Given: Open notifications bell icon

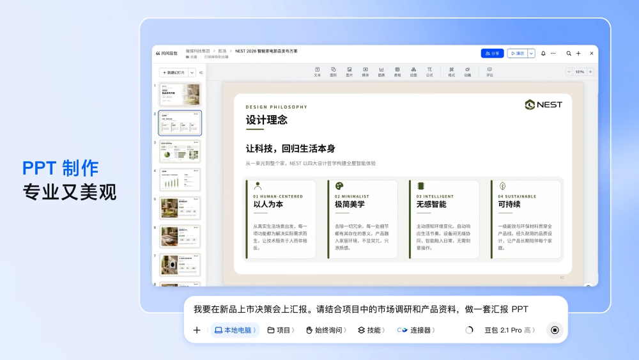Looking at the screenshot, I should tap(543, 54).
